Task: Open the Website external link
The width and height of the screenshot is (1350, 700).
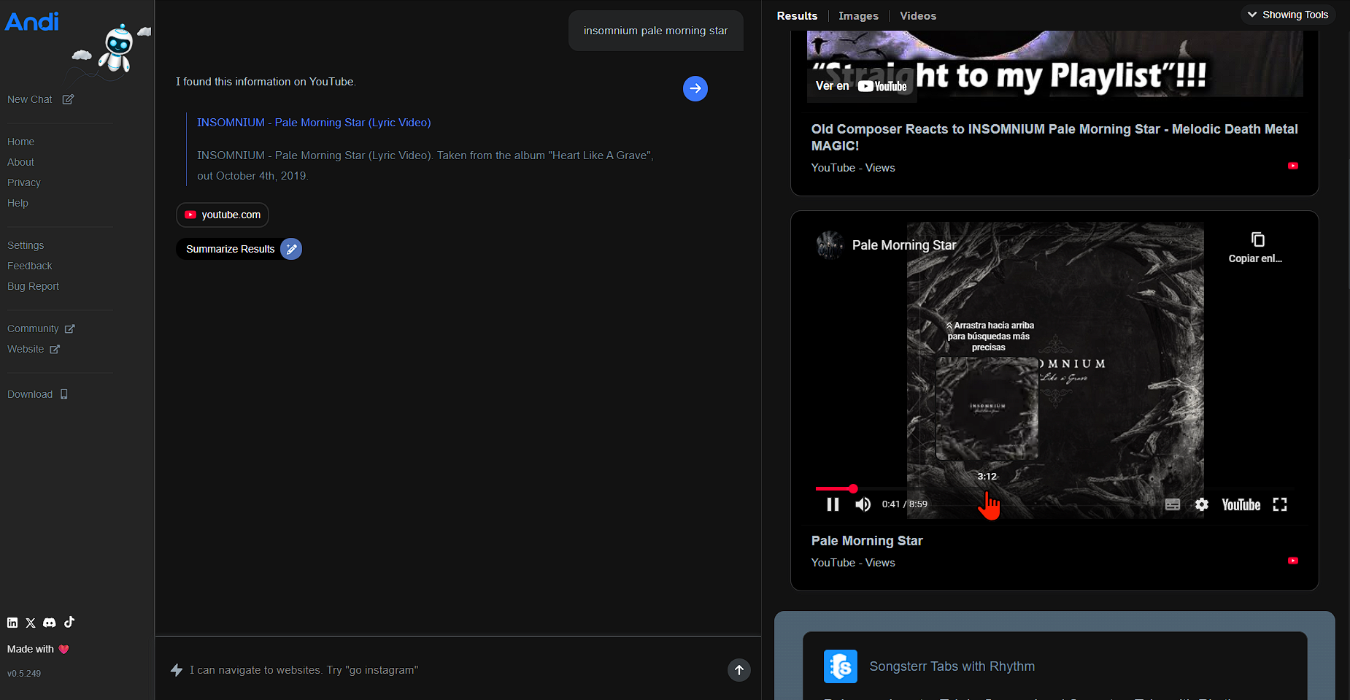Action: click(26, 349)
